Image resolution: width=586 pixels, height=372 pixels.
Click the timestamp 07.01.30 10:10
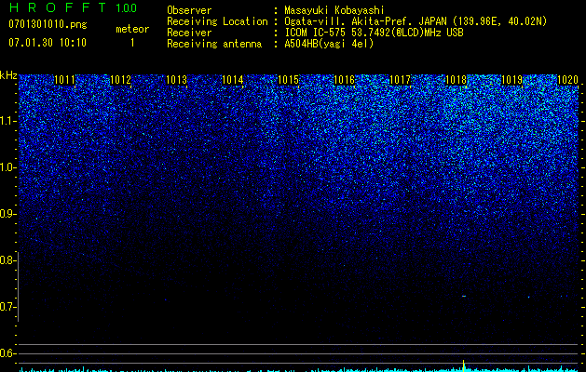48,43
